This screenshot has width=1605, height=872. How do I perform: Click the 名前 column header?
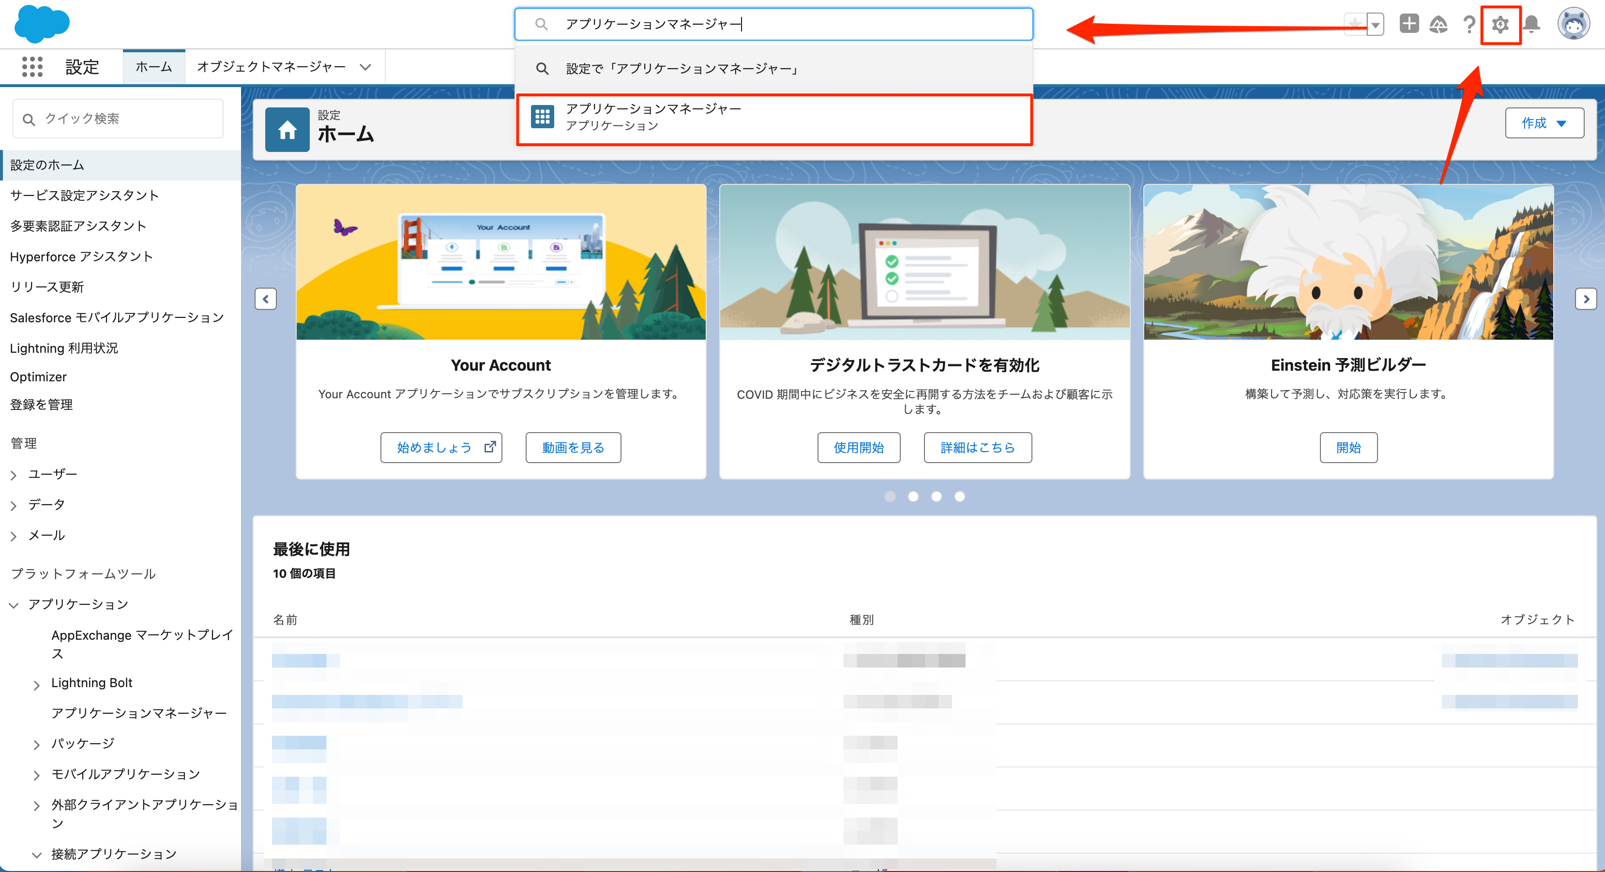click(285, 620)
